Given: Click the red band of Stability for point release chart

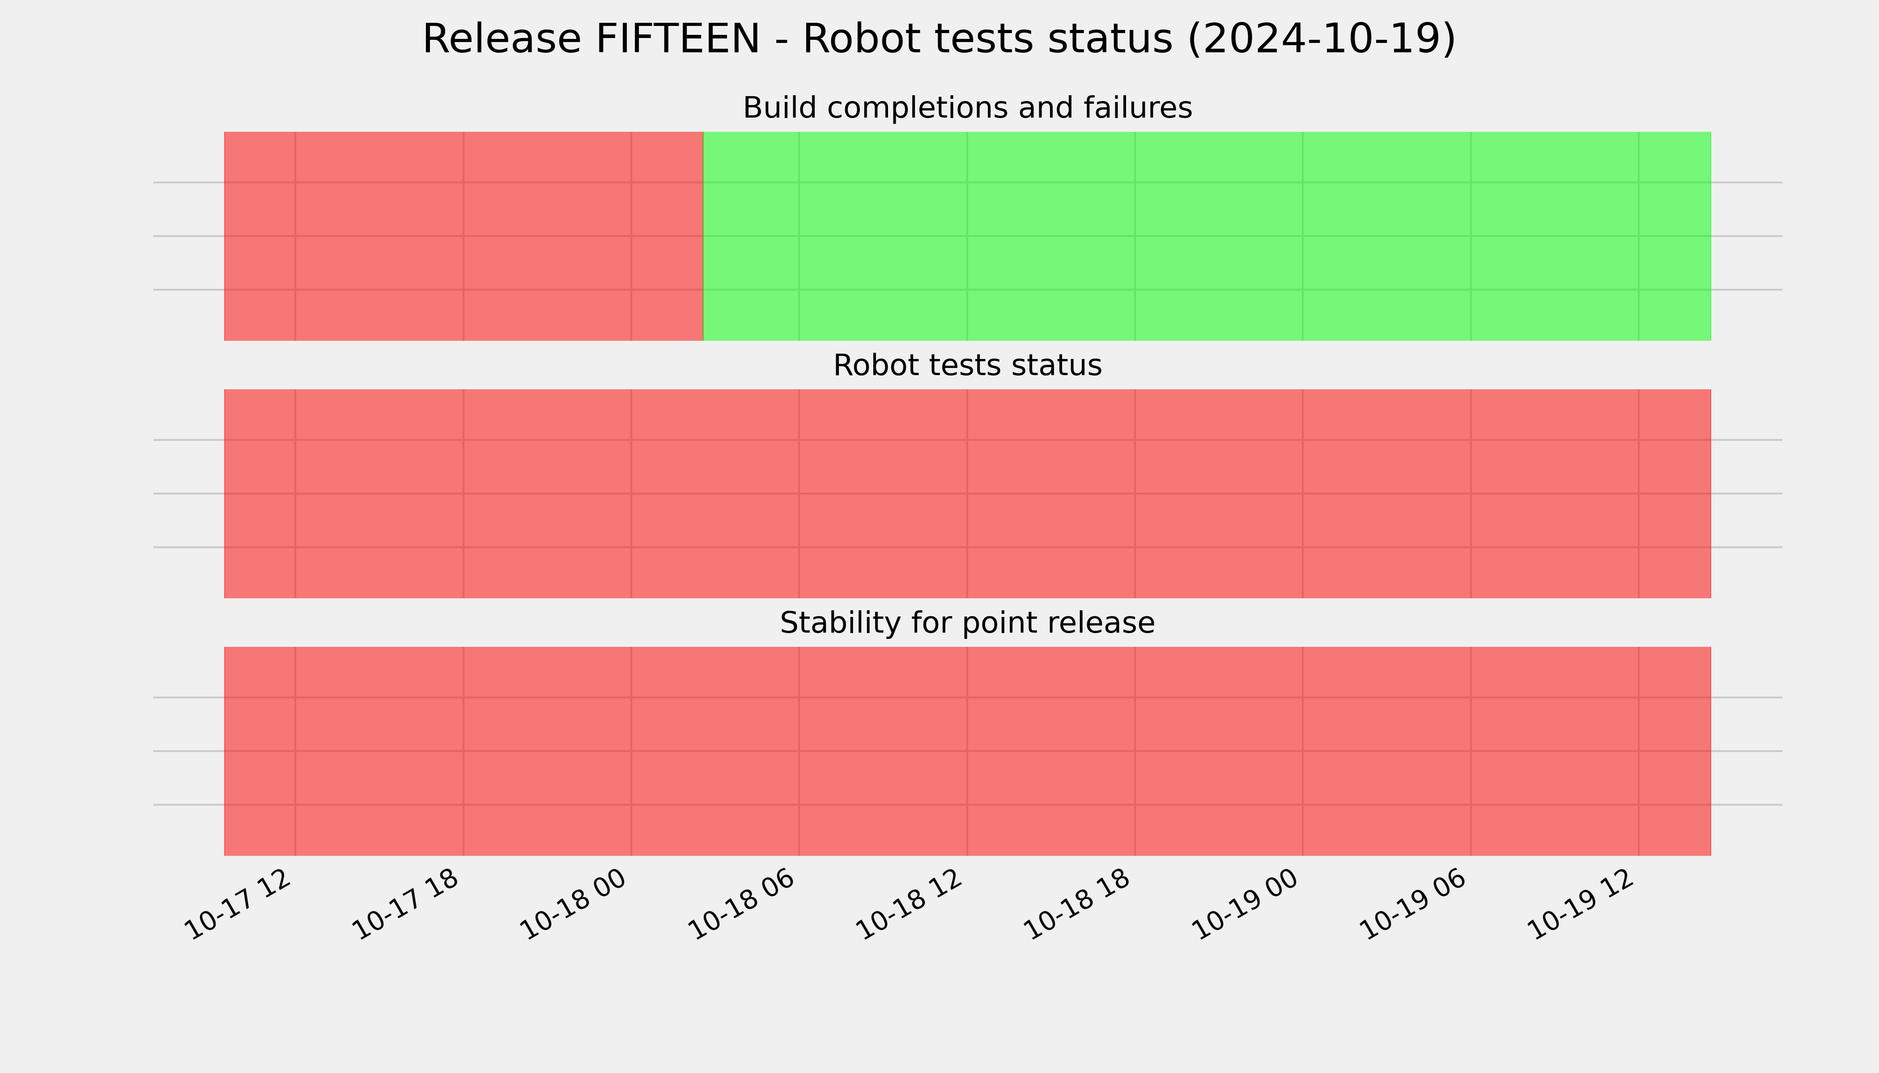Looking at the screenshot, I should (968, 751).
